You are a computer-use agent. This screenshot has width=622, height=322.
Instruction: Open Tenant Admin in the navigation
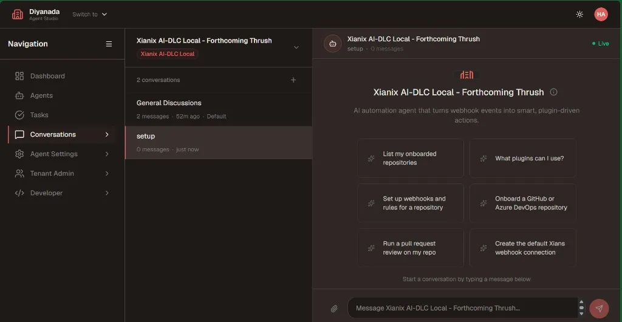pos(62,173)
